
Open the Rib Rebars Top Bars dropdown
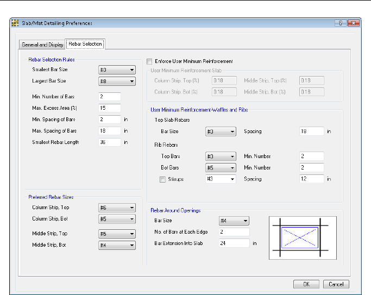tap(221, 156)
